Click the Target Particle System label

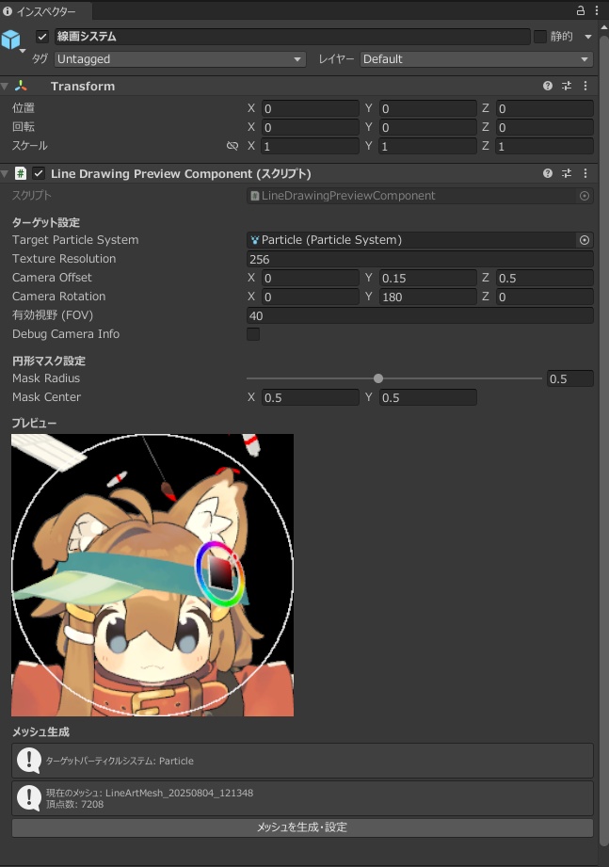pos(75,240)
